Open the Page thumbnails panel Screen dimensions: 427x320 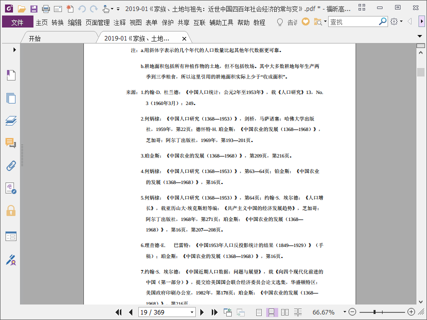(11, 98)
